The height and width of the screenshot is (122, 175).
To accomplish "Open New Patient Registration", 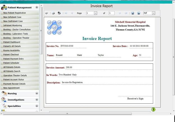I will pos(15,13).
